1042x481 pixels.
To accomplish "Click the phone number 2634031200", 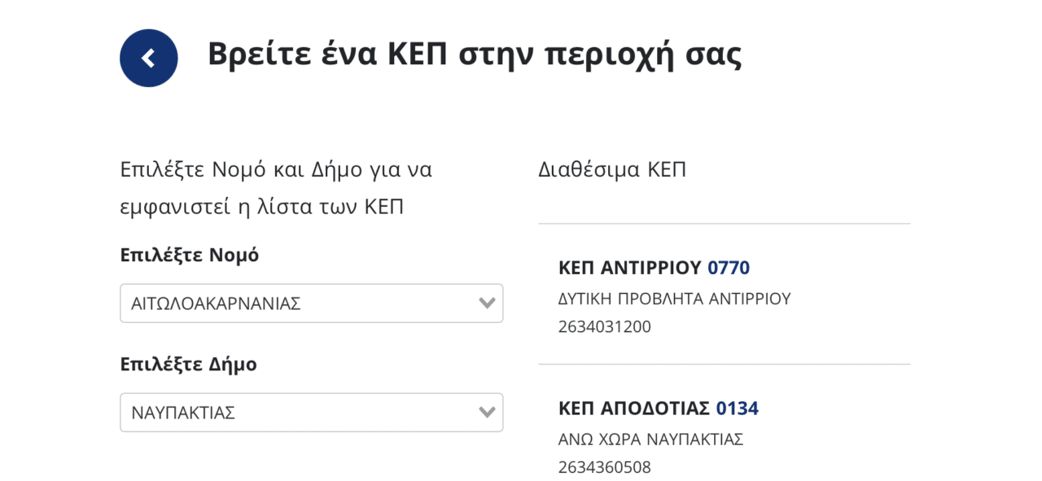I will 605,327.
